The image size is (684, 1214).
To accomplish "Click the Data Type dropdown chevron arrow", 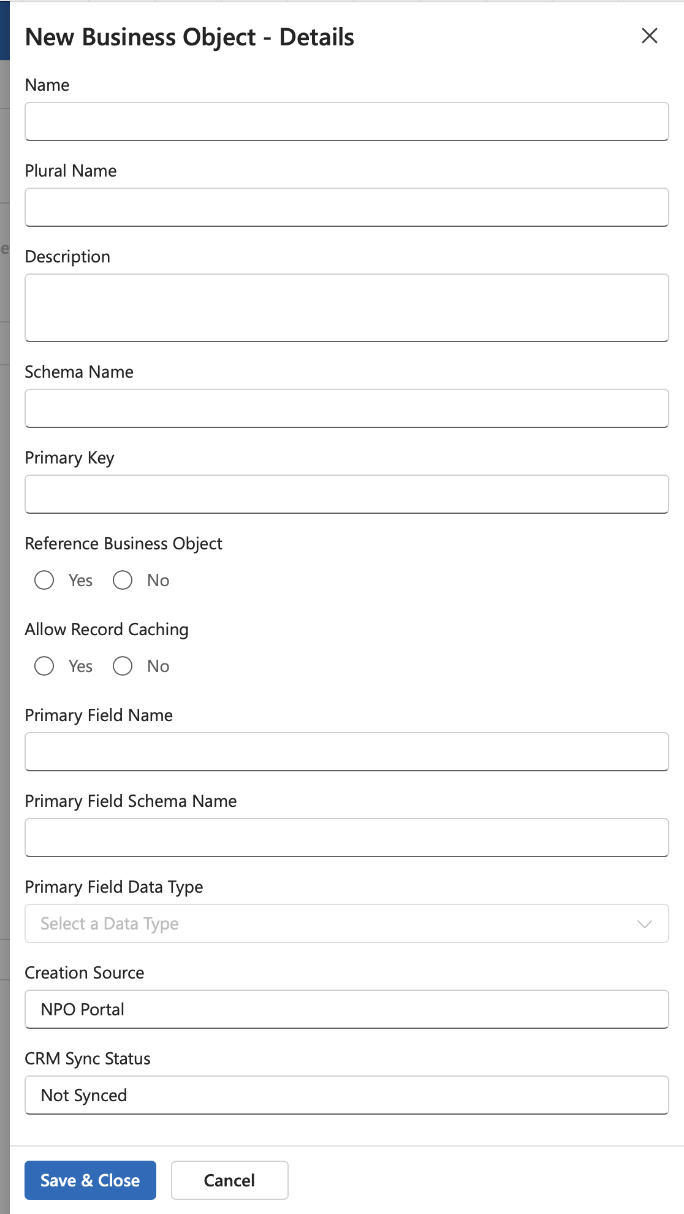I will click(644, 924).
